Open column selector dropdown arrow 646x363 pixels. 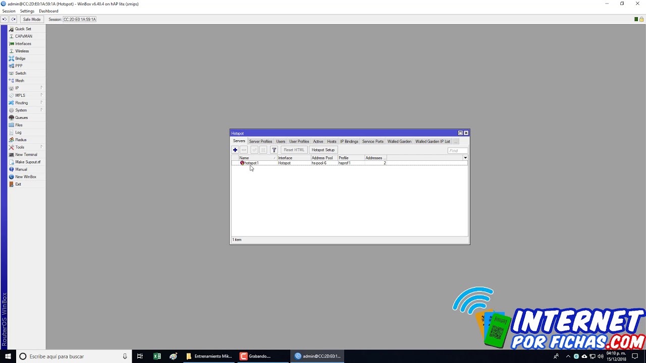pyautogui.click(x=465, y=158)
